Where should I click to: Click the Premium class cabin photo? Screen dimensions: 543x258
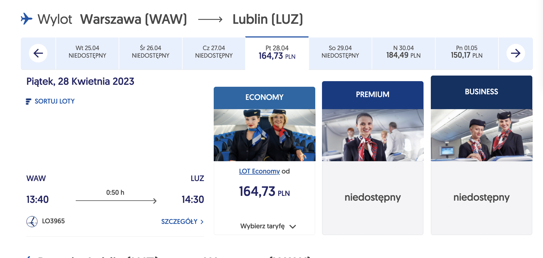[x=373, y=135]
